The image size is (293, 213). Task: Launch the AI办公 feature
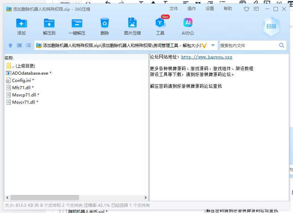(x=188, y=23)
